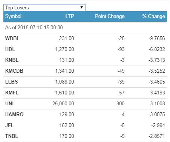Click the % Change column header
Image resolution: width=170 pixels, height=142 pixels.
pyautogui.click(x=154, y=16)
